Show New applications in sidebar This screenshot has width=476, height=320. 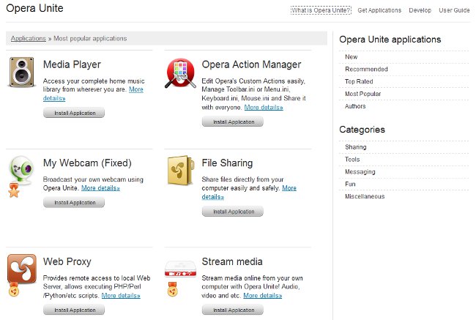pos(352,57)
